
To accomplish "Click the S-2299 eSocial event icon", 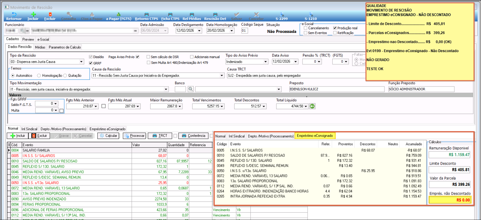I will [x=281, y=15].
